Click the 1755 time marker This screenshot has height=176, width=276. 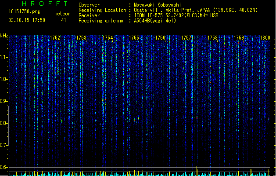coord(134,38)
